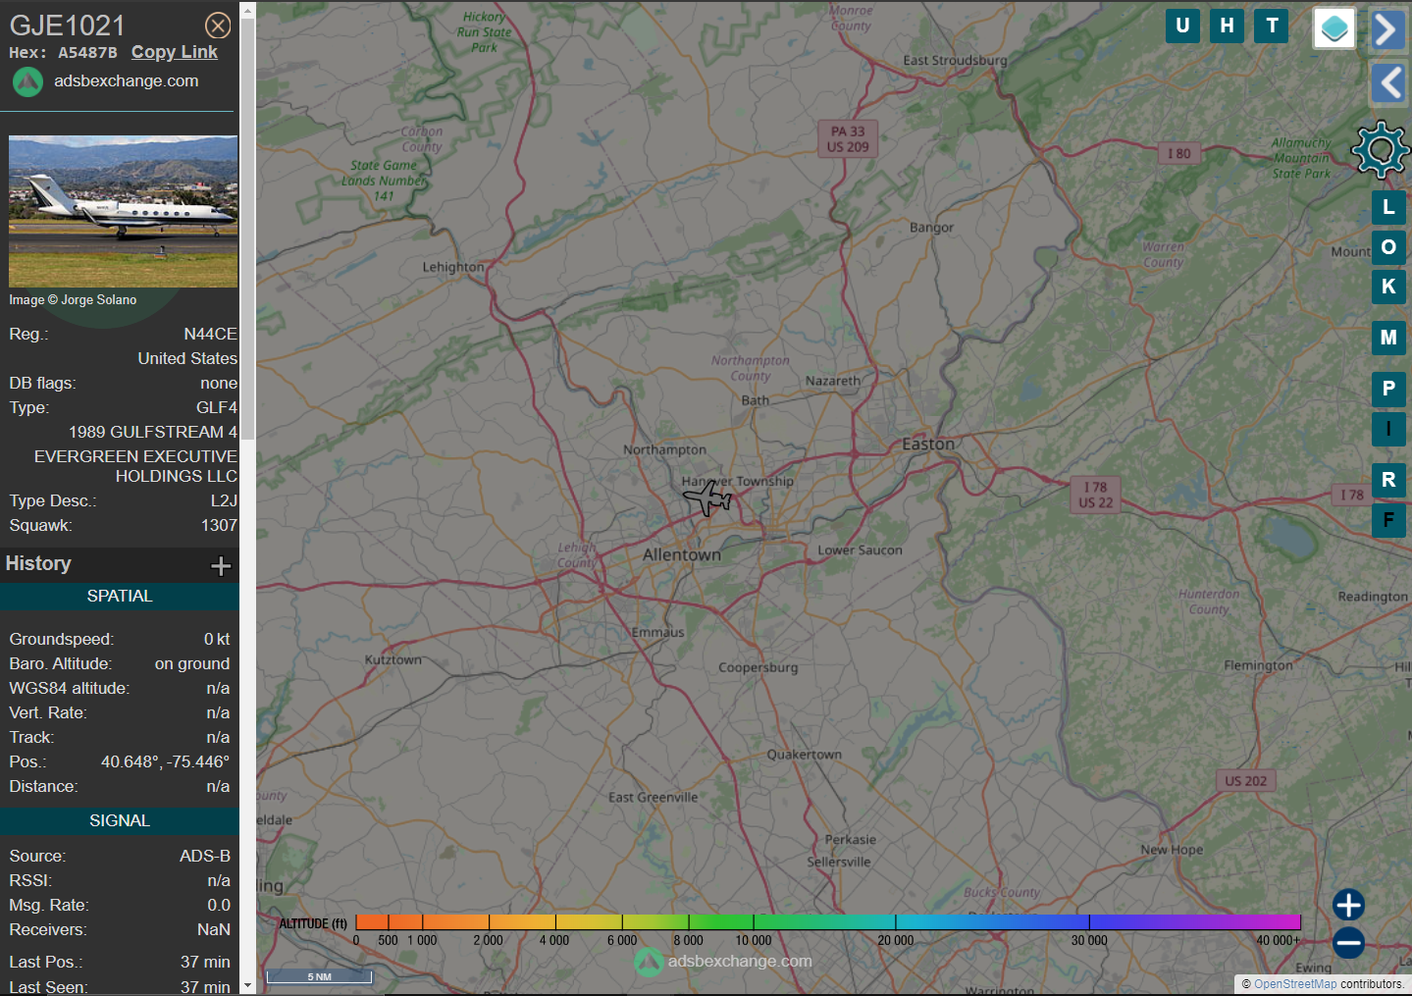Image resolution: width=1412 pixels, height=996 pixels.
Task: Click the Baro. Altitude on ground value
Action: [x=192, y=664]
